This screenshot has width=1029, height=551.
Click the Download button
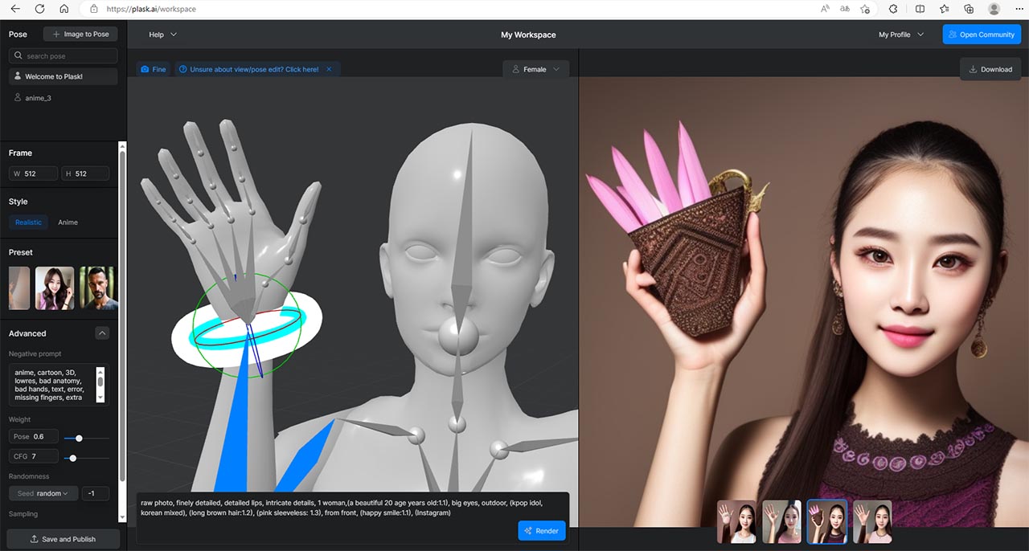[x=990, y=69]
